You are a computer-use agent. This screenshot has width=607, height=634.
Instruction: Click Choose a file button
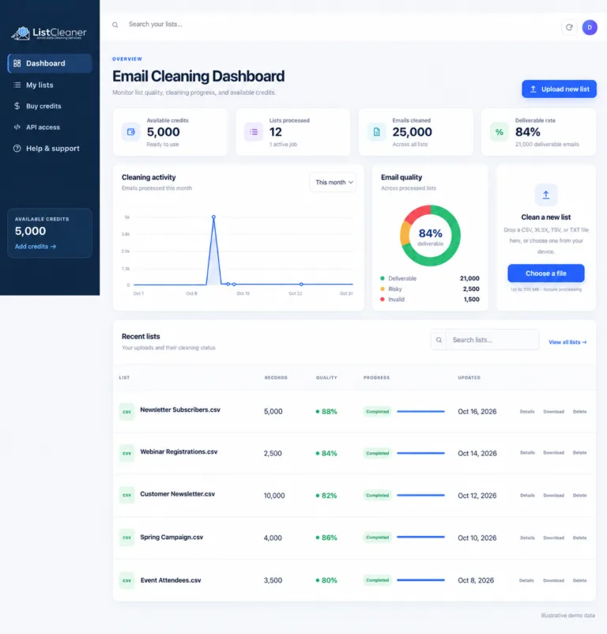[546, 274]
